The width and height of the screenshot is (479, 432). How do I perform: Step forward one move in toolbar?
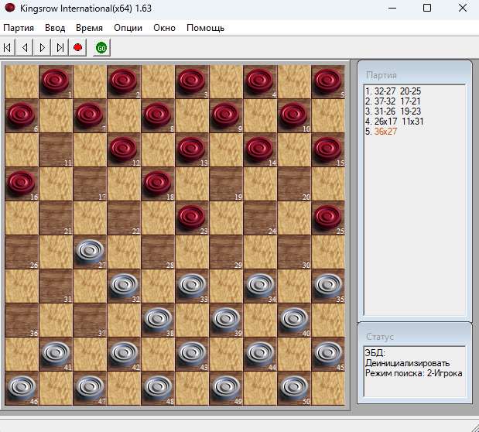pos(43,48)
